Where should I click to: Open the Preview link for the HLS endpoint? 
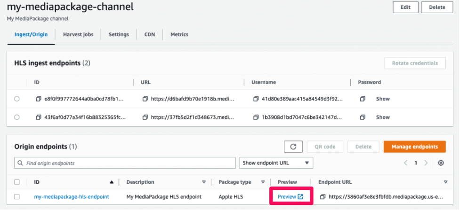tap(290, 197)
